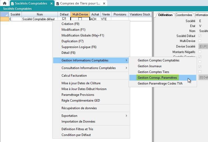Select Gestion Paramétrage Codes TVA

[160, 83]
